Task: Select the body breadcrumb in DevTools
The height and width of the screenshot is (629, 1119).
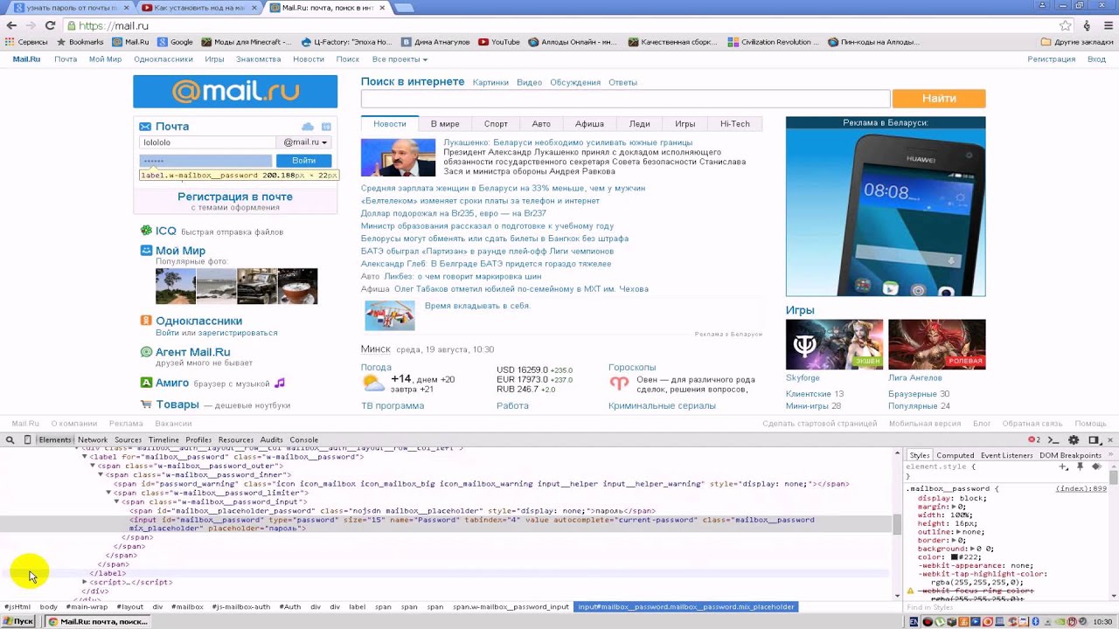Action: click(48, 606)
